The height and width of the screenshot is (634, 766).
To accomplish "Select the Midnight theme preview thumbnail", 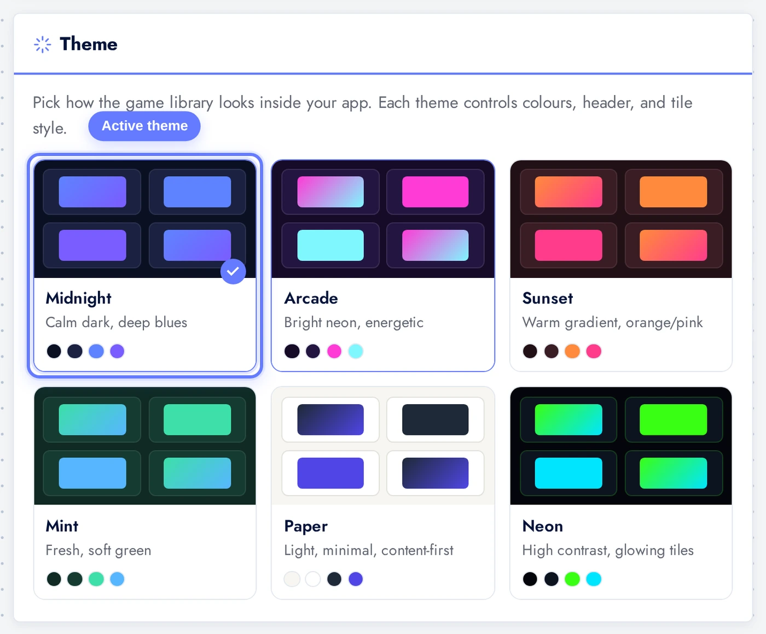I will (145, 219).
